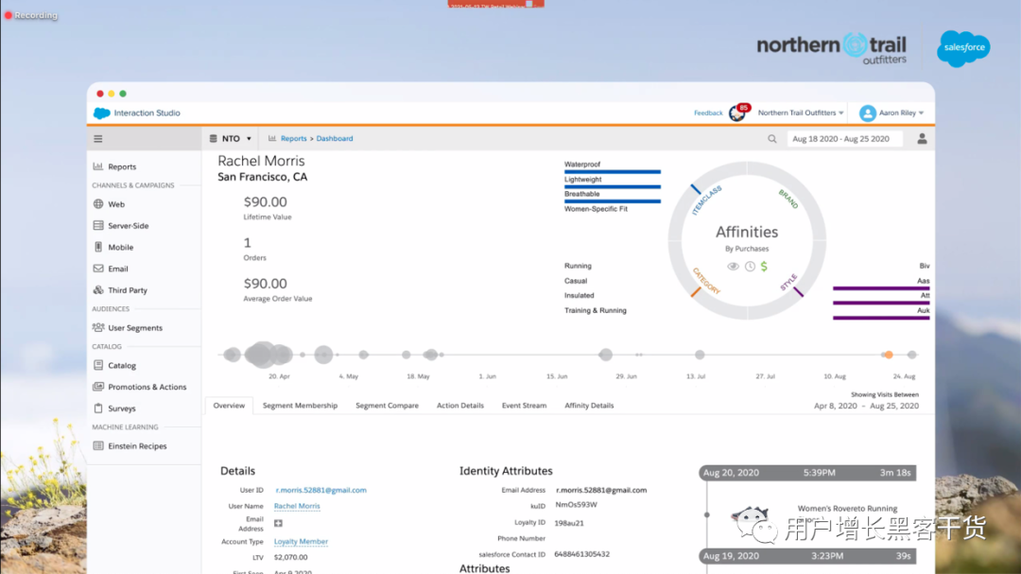
Task: Switch to Action Details tab
Action: pos(459,406)
